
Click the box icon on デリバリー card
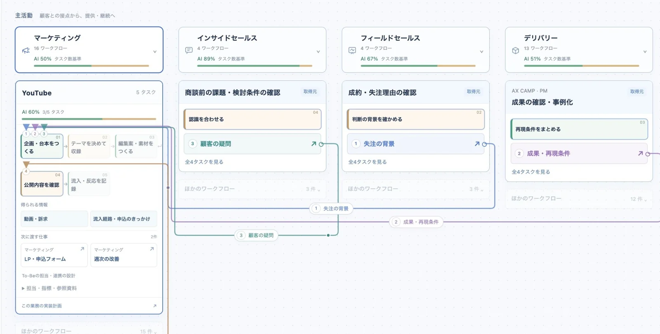click(516, 51)
